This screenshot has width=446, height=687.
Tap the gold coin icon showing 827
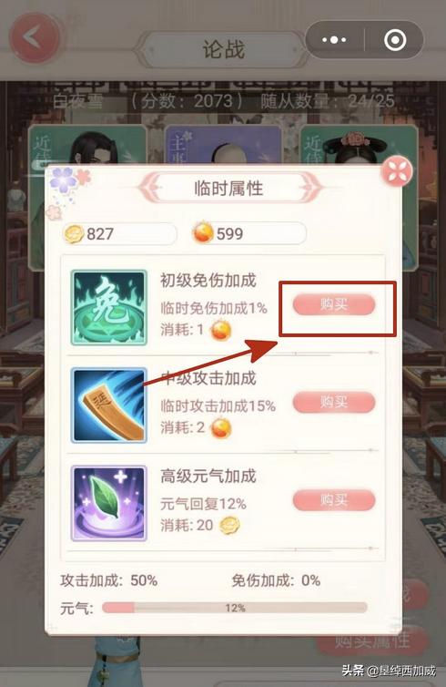74,233
